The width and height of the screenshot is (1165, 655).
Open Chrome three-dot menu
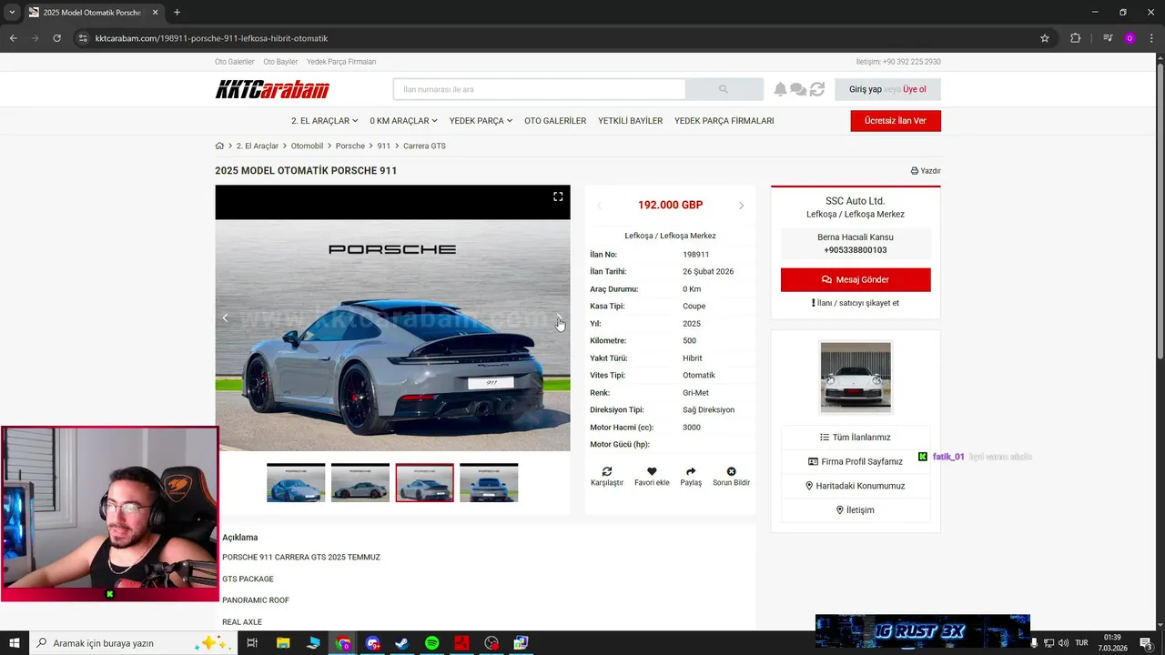[1151, 38]
